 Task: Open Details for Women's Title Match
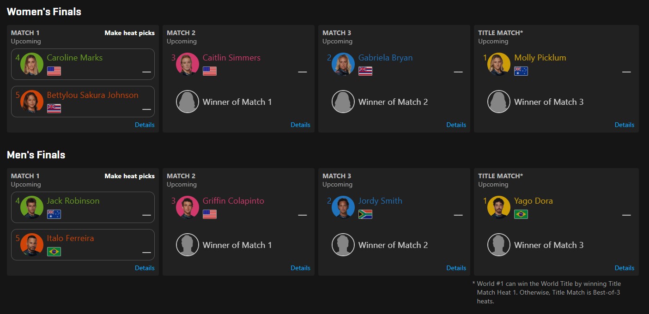click(625, 125)
